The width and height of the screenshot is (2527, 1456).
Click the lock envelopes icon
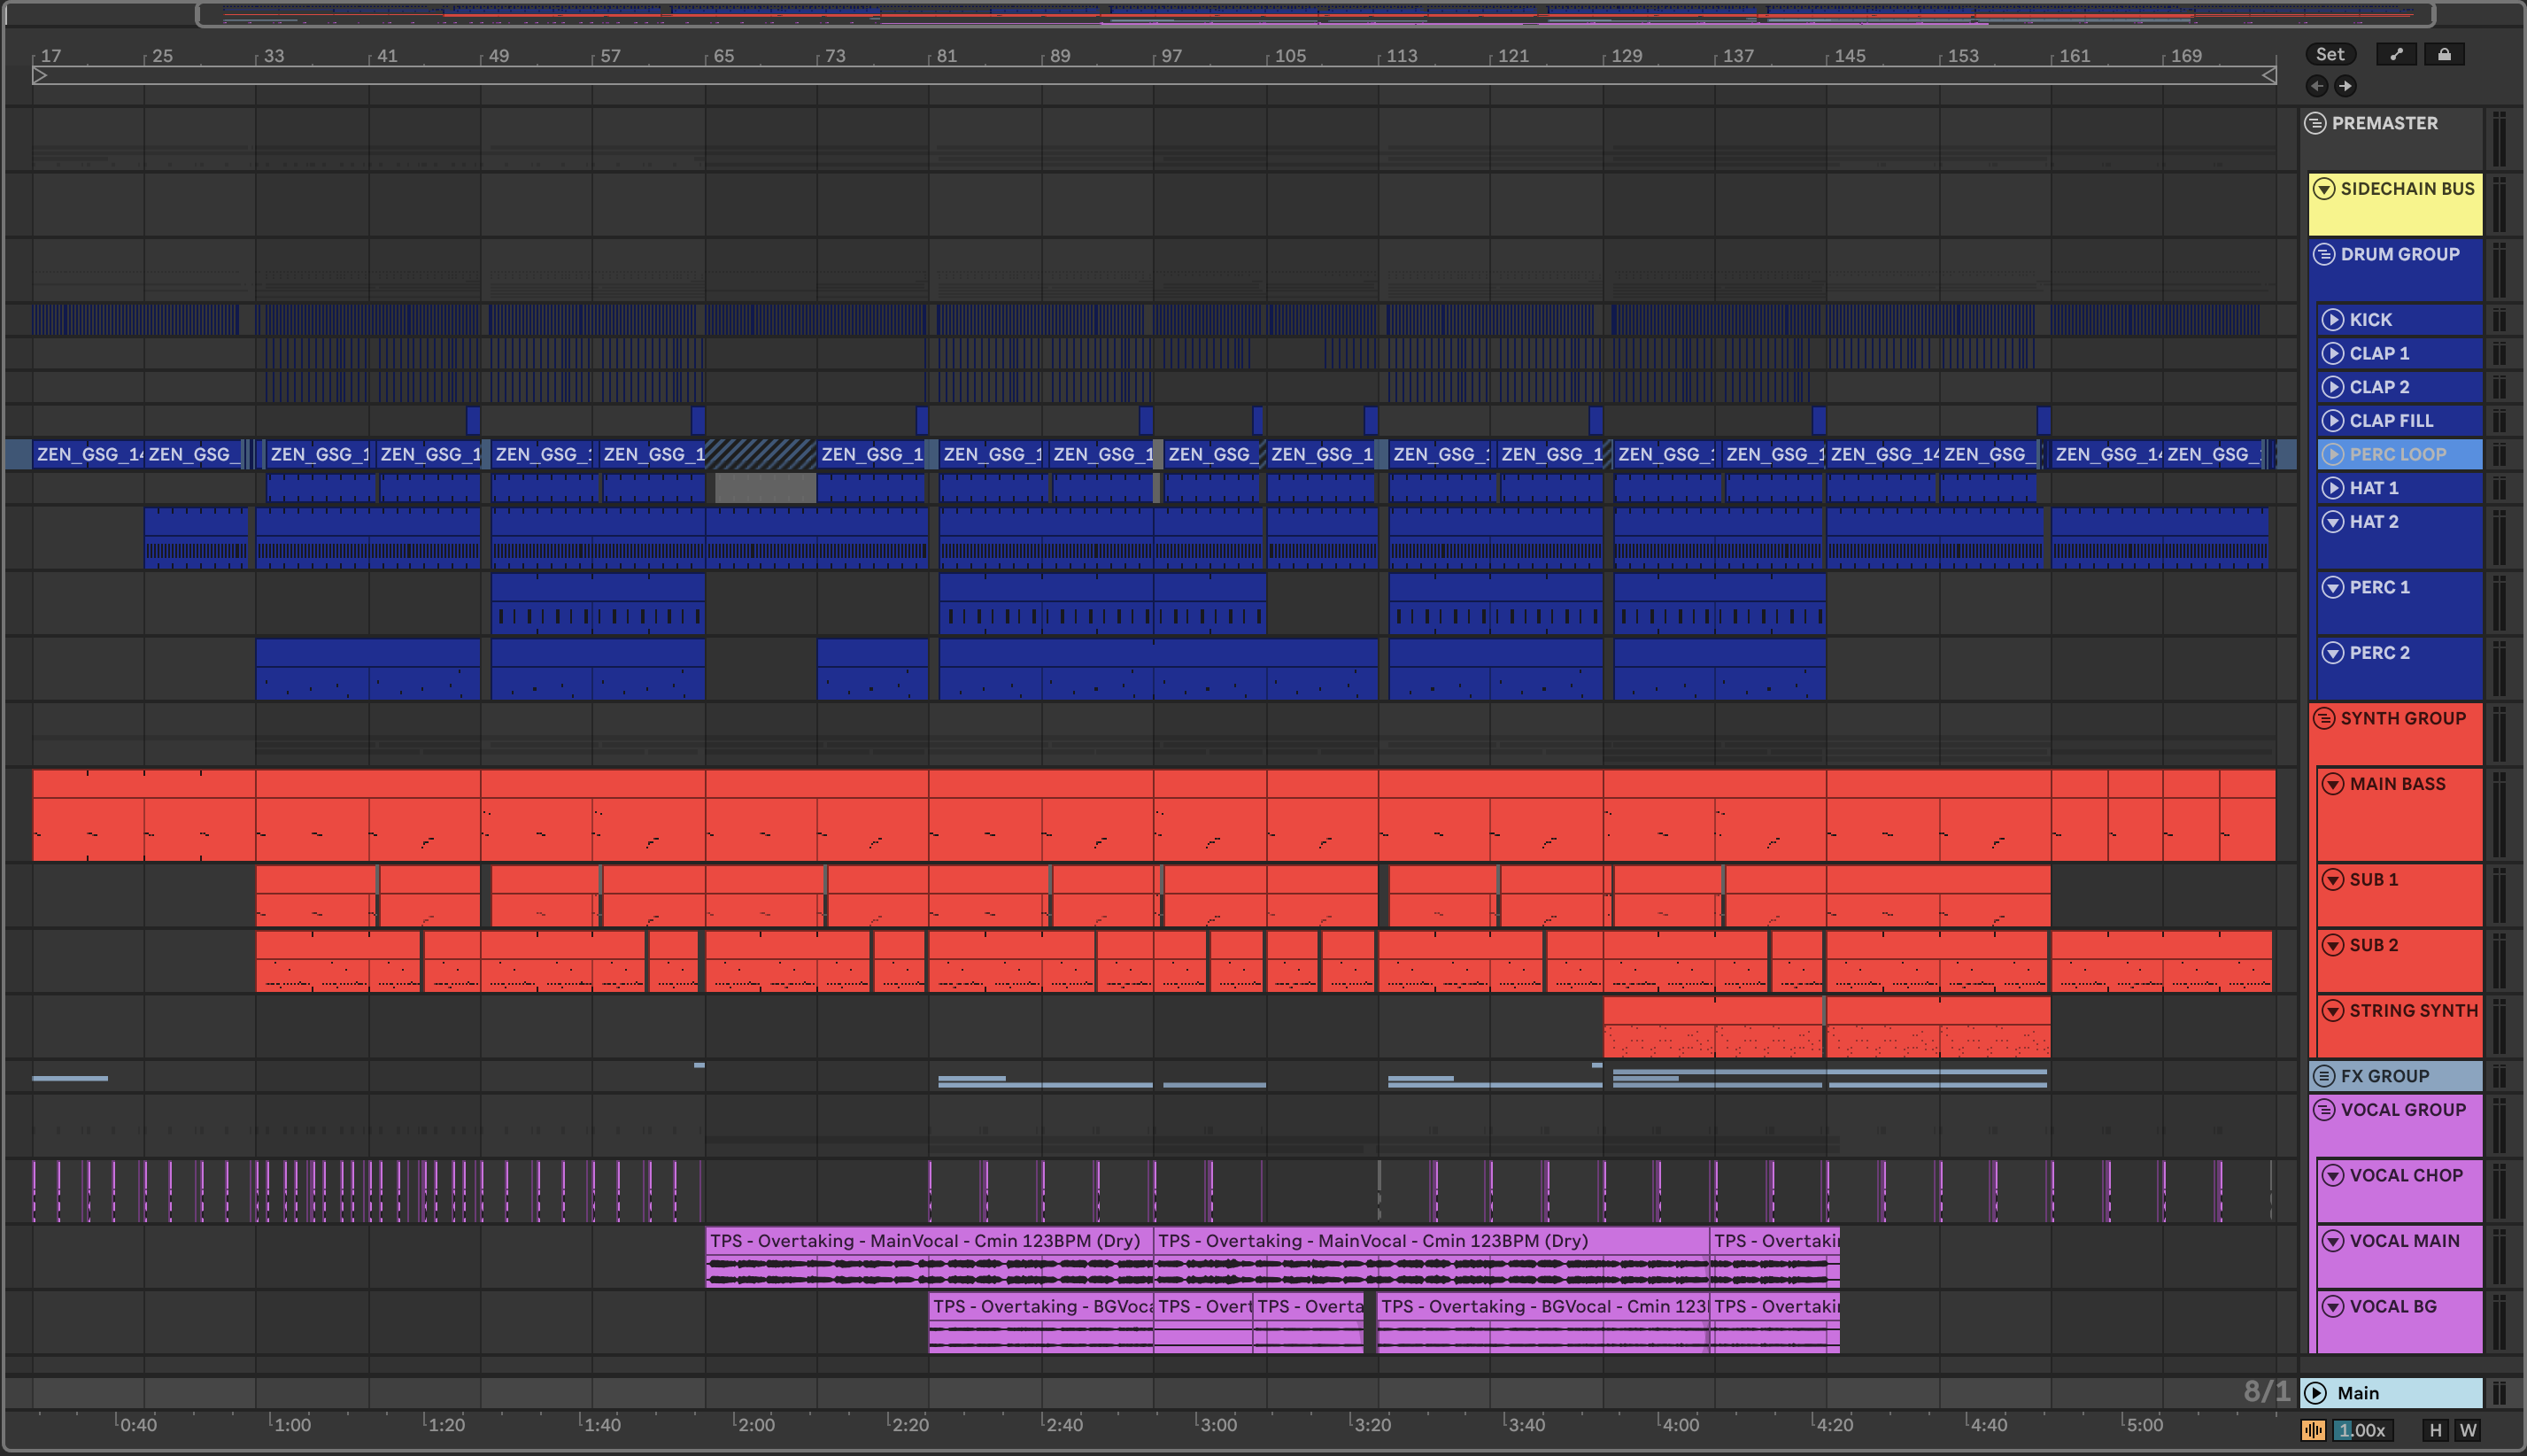(x=2444, y=55)
